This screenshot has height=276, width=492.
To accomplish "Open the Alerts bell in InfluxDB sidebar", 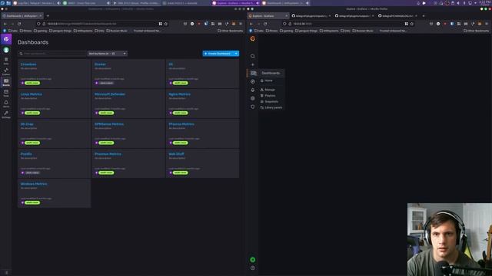I will click(x=6, y=103).
